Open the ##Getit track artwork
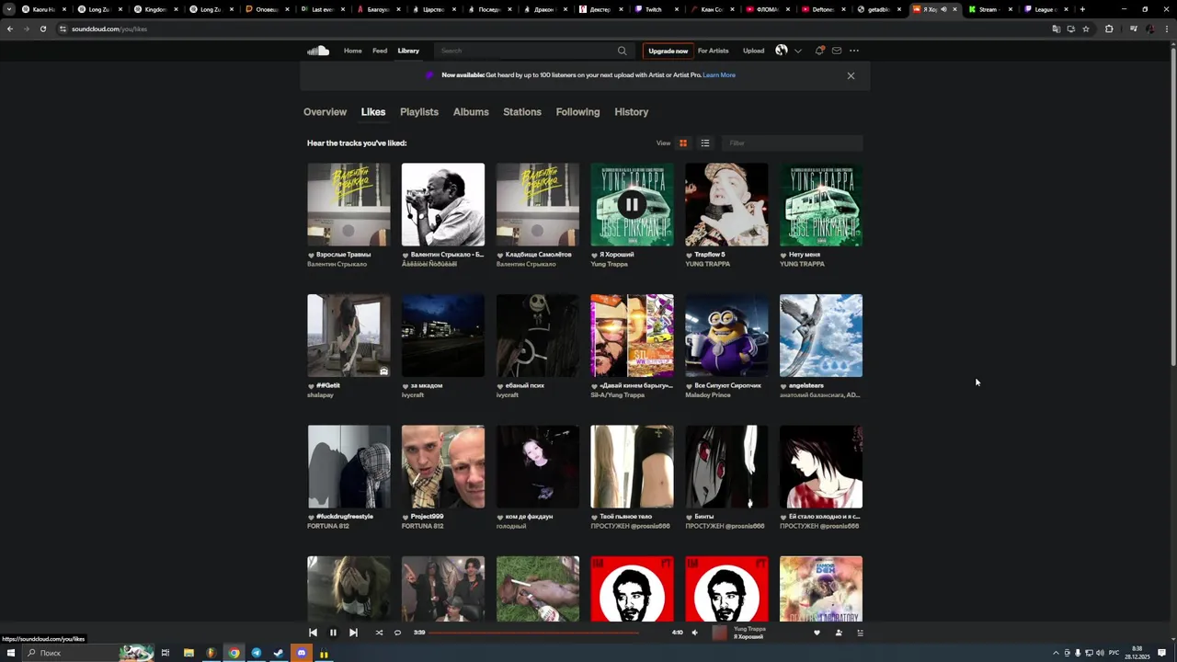1177x662 pixels. click(349, 336)
